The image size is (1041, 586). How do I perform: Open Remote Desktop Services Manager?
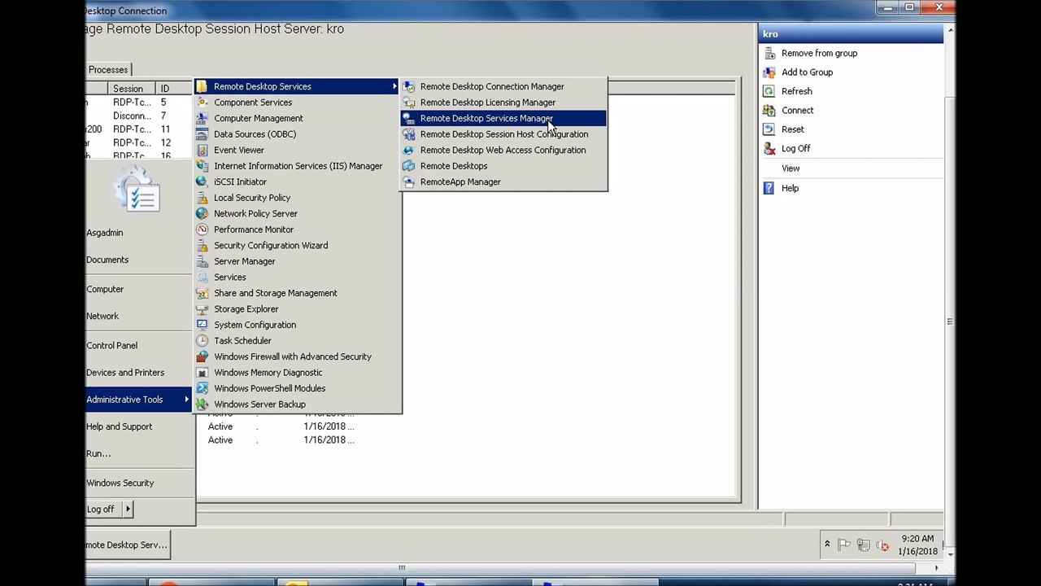pyautogui.click(x=486, y=119)
